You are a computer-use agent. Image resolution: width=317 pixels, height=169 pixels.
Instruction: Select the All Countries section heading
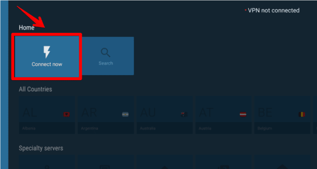(35, 89)
